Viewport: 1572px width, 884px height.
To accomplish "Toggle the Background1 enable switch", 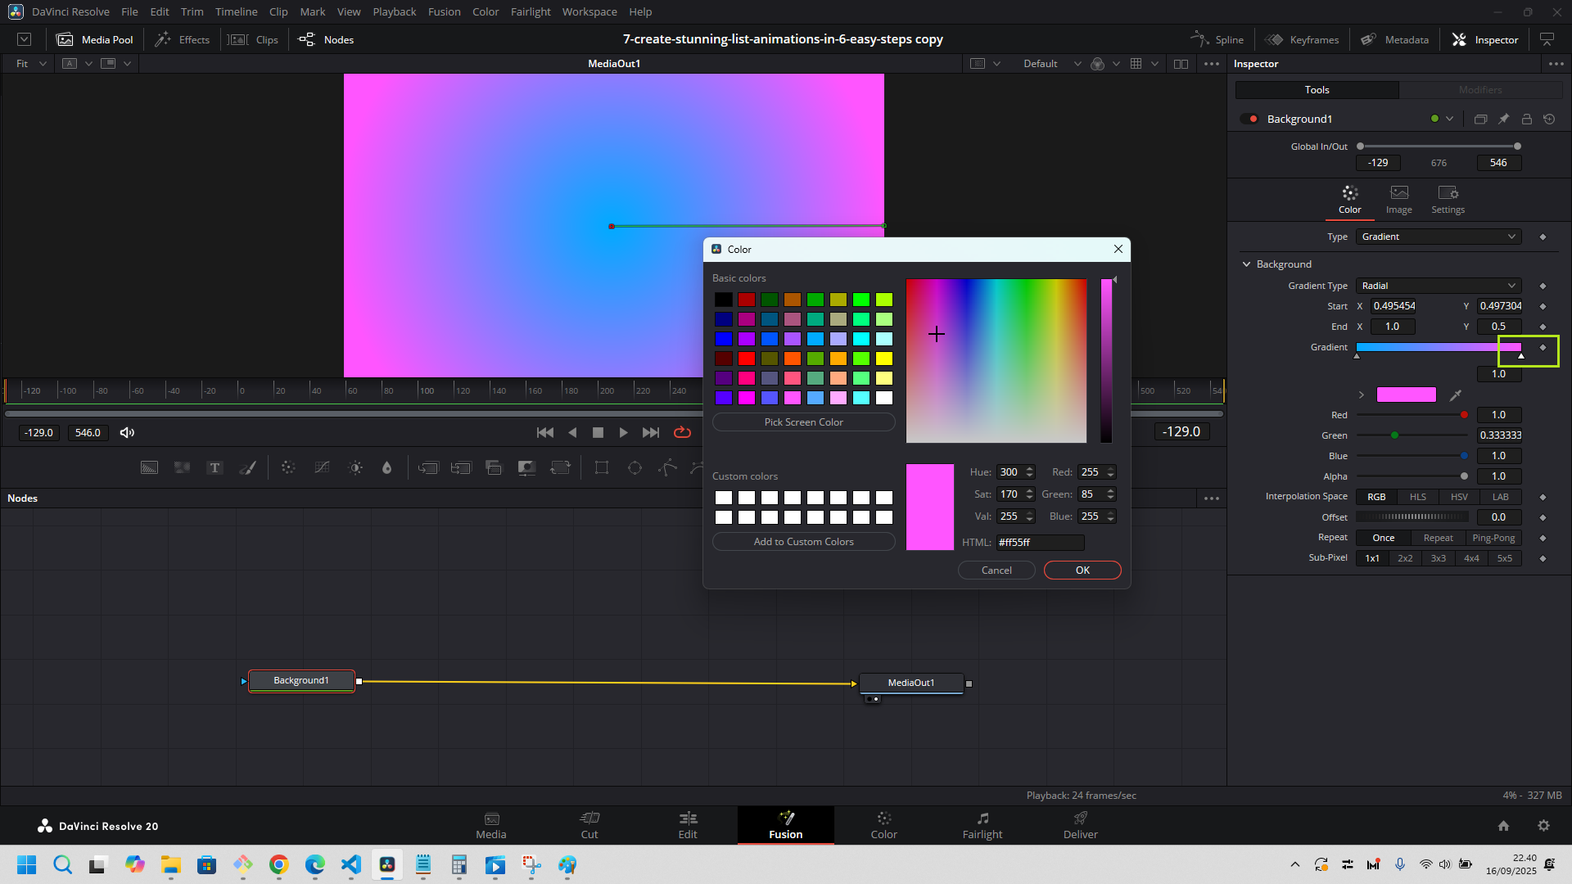I will 1249,119.
